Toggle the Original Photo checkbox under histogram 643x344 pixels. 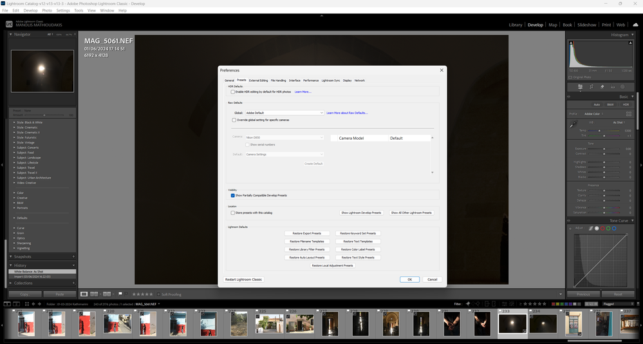[x=570, y=77]
